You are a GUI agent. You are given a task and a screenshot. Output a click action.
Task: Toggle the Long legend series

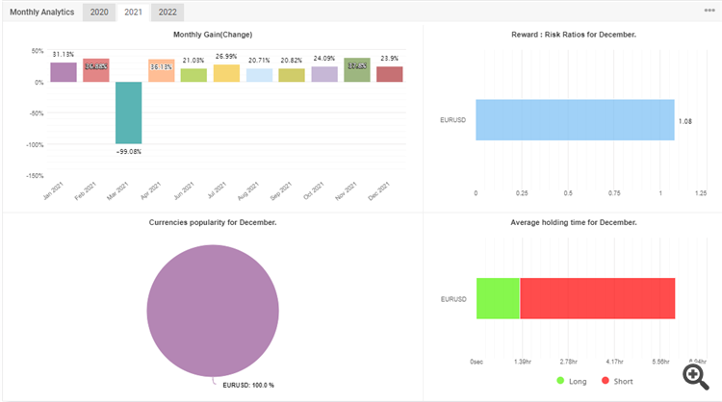(x=572, y=381)
